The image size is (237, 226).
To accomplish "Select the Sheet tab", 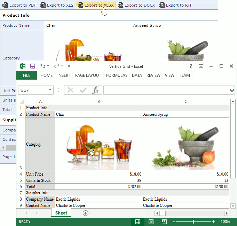I will point(61,213).
